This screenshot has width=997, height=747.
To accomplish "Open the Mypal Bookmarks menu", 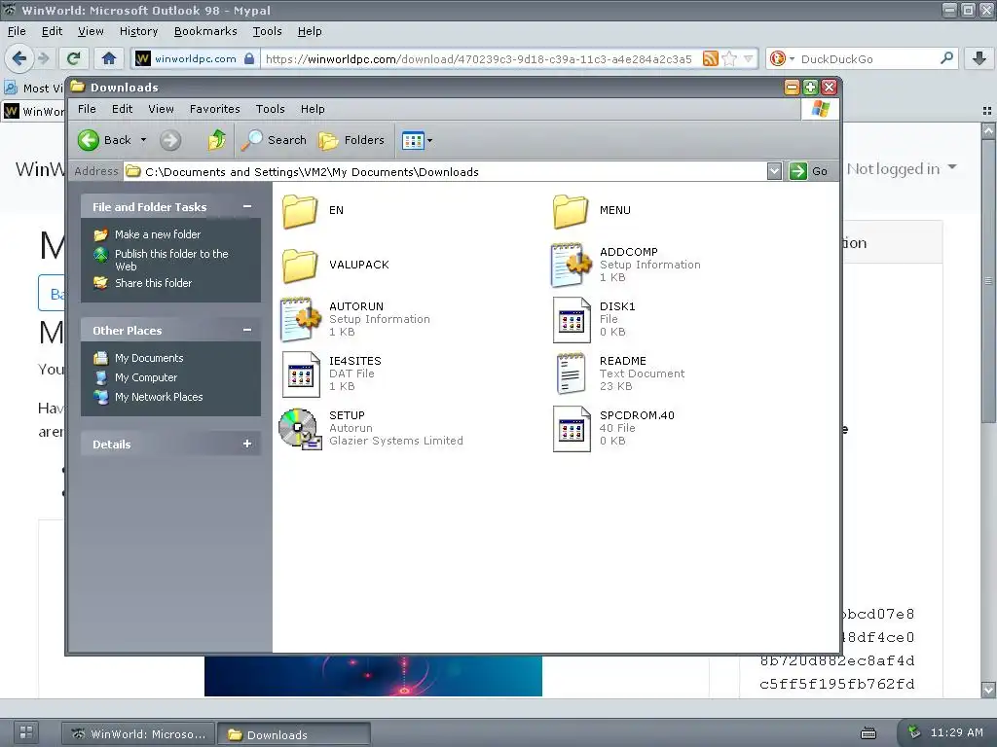I will click(x=205, y=31).
